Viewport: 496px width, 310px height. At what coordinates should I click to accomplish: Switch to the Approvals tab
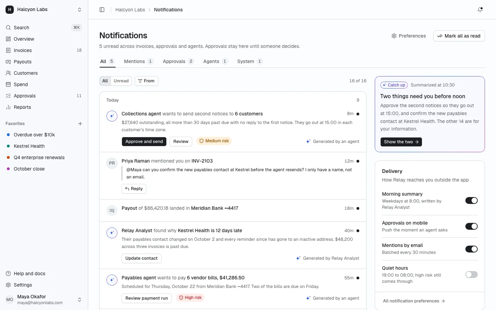coord(178,61)
